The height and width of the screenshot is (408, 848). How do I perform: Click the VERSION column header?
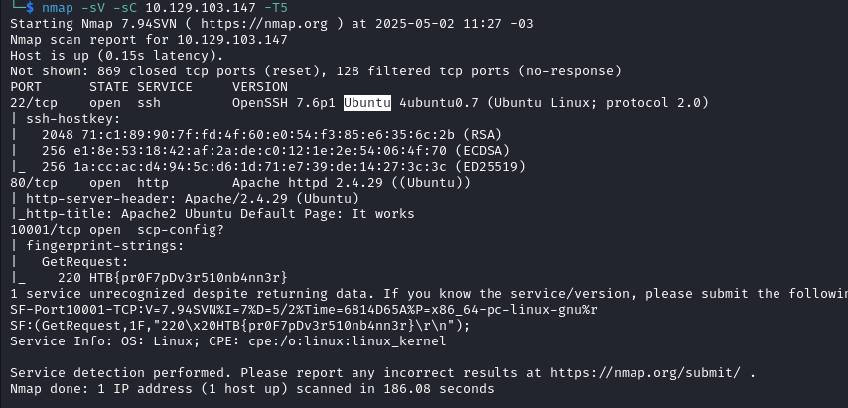pos(260,87)
